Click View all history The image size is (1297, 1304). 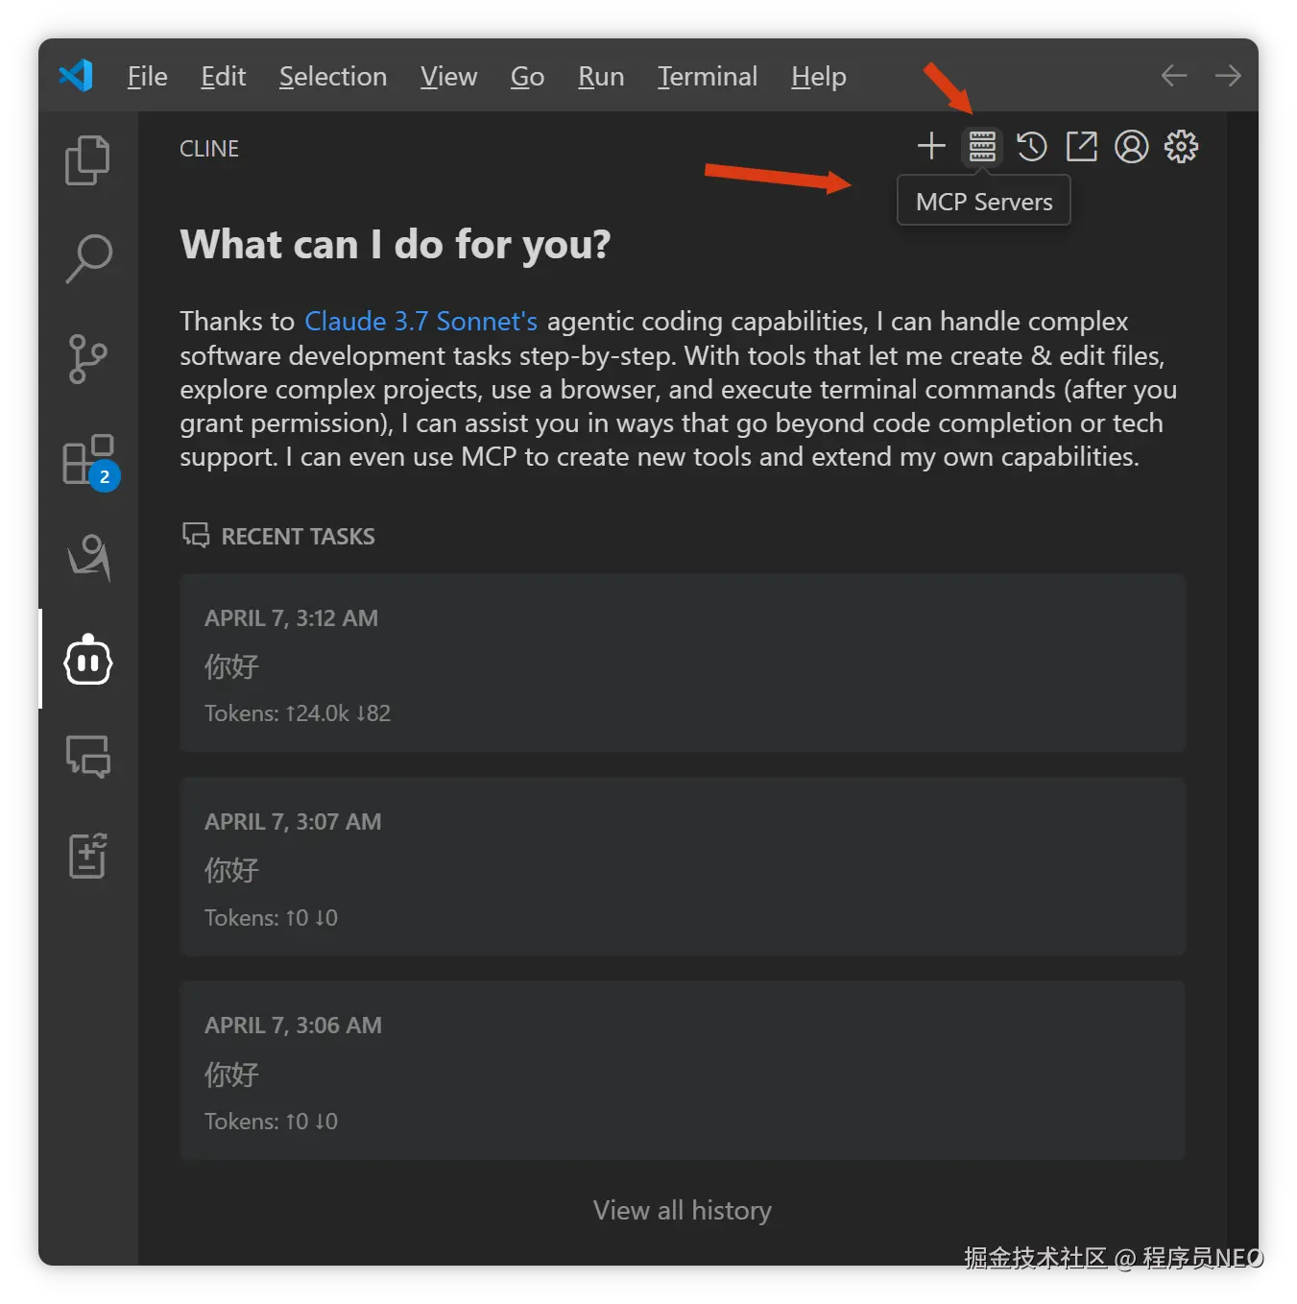click(x=683, y=1210)
